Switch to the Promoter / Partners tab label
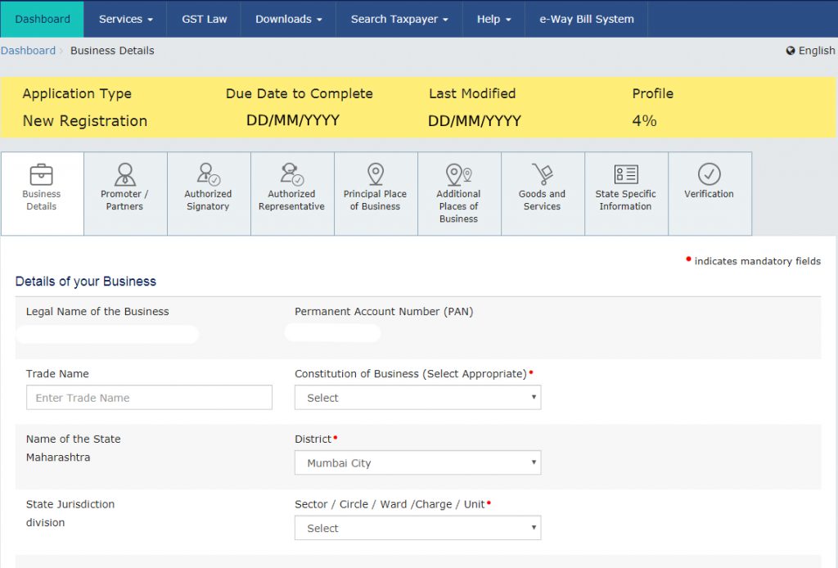Viewport: 838px width, 568px height. point(124,201)
